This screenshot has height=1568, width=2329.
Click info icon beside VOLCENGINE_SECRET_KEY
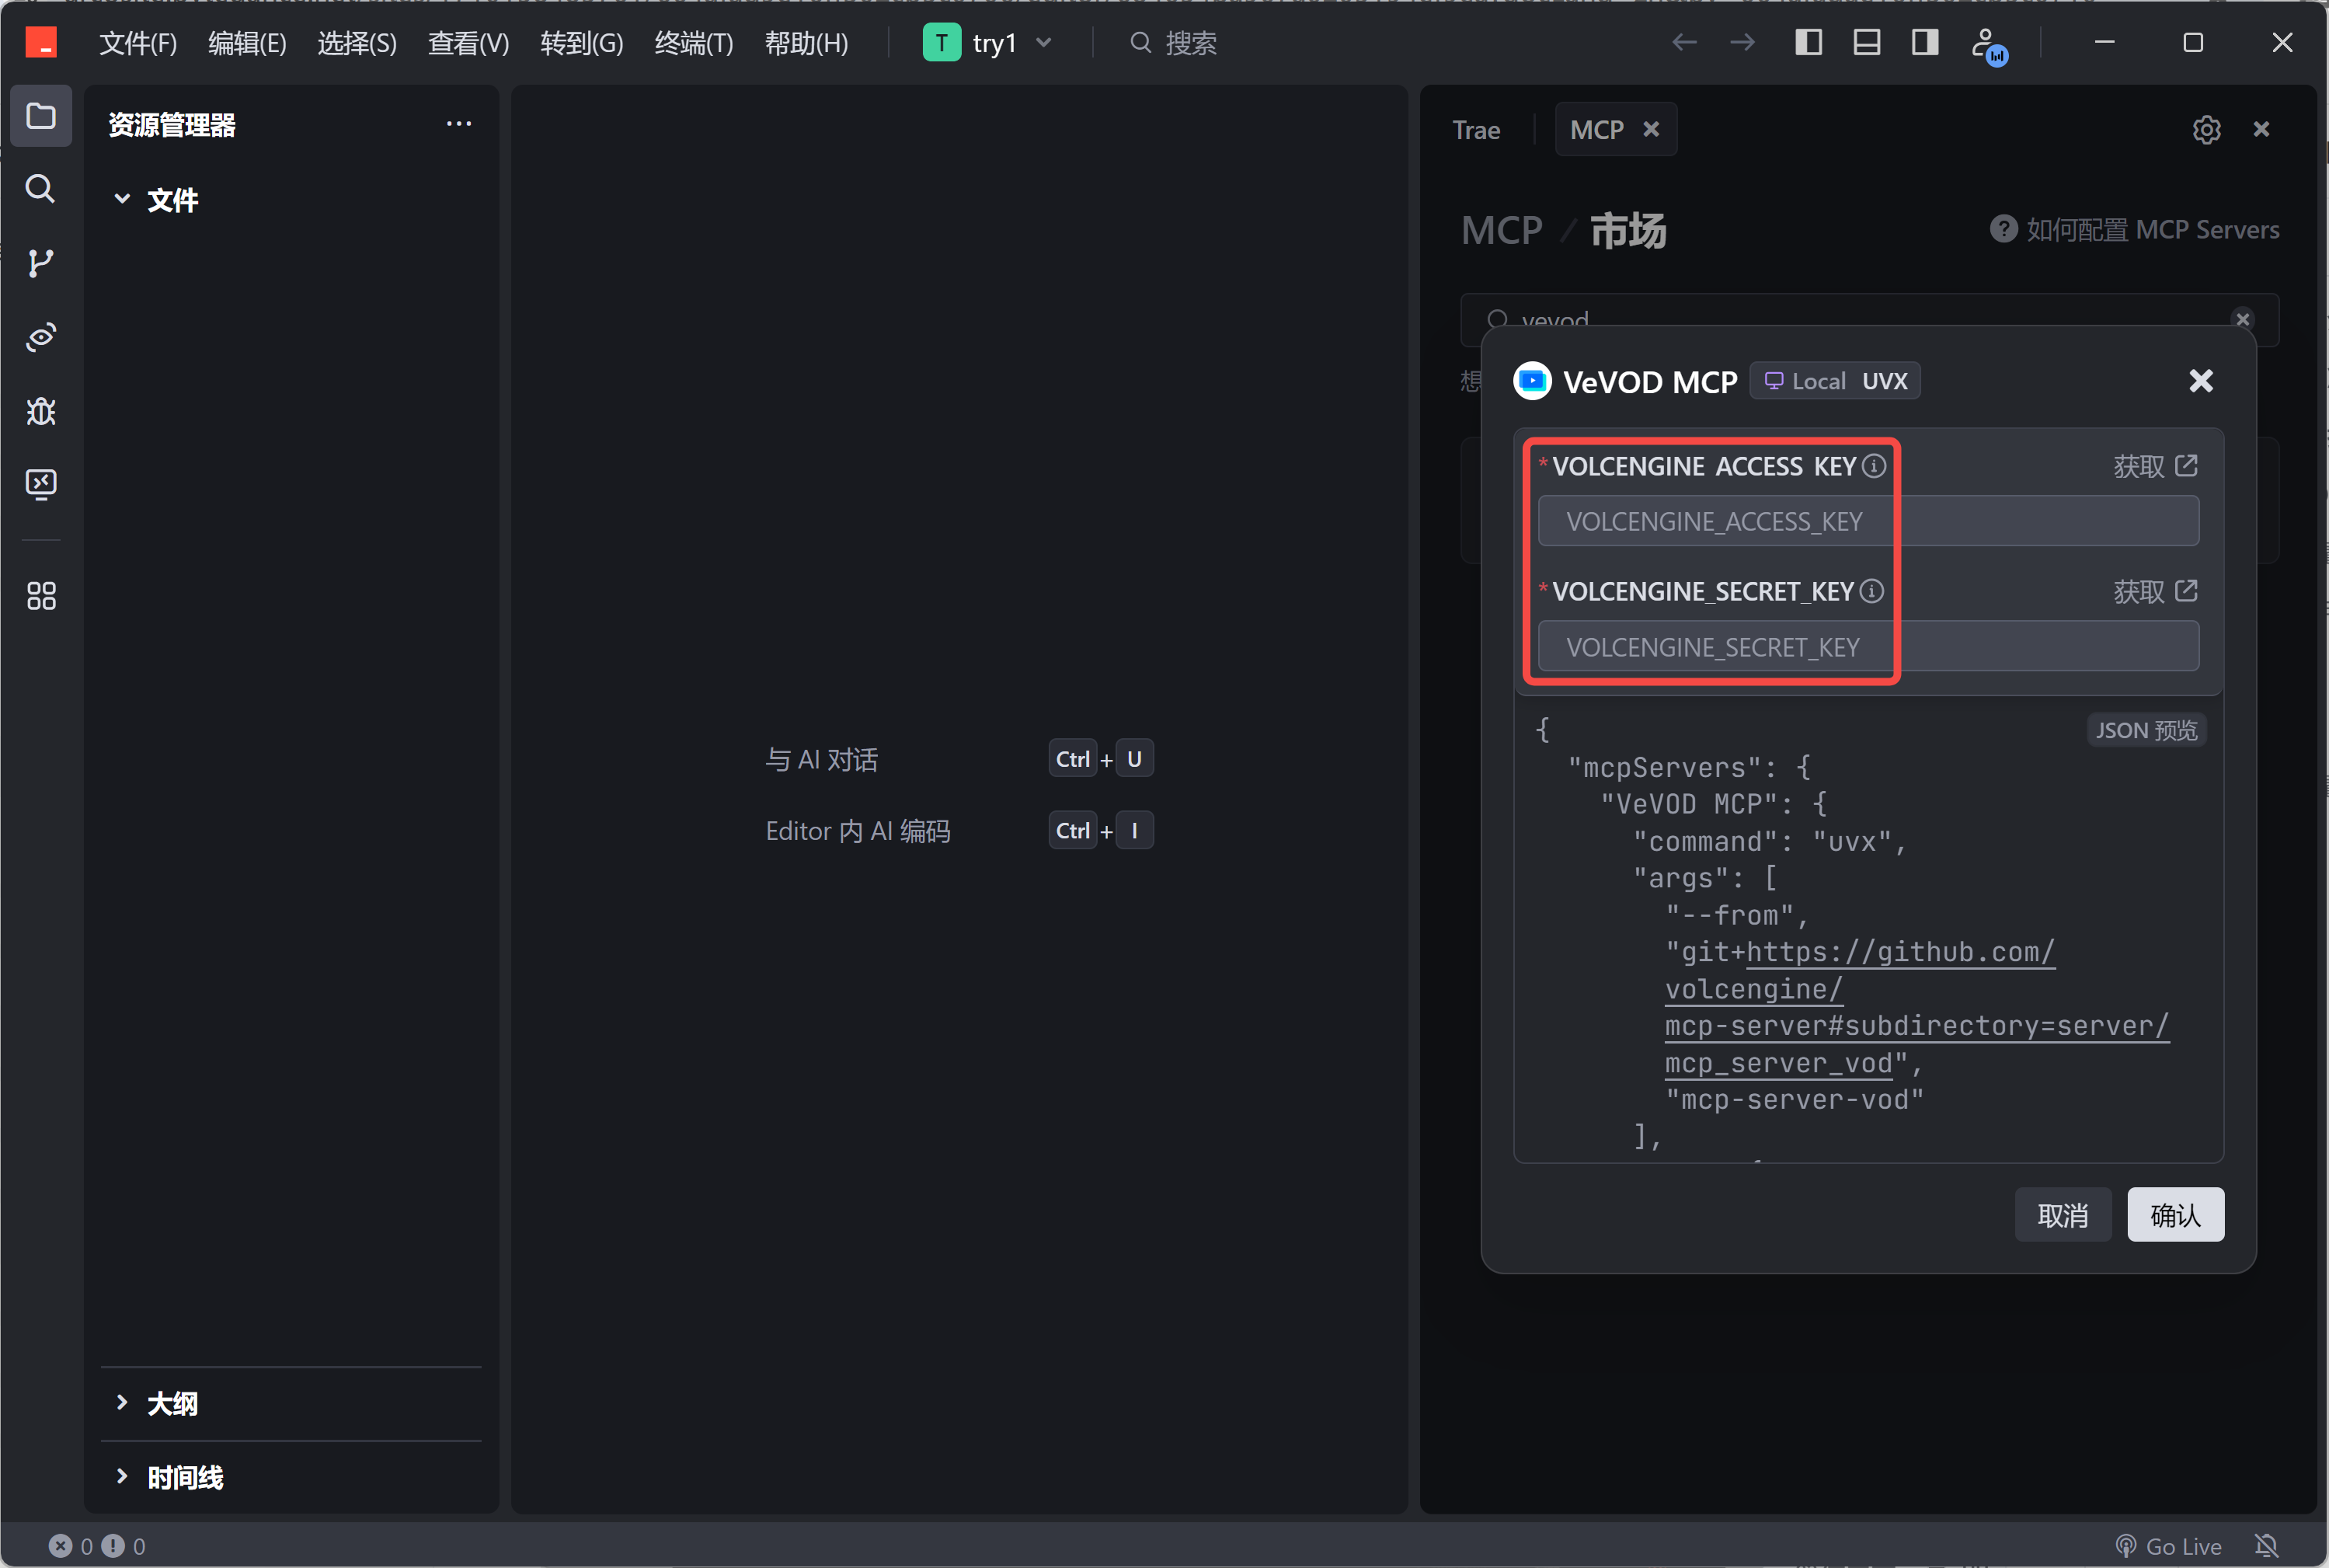click(1872, 591)
